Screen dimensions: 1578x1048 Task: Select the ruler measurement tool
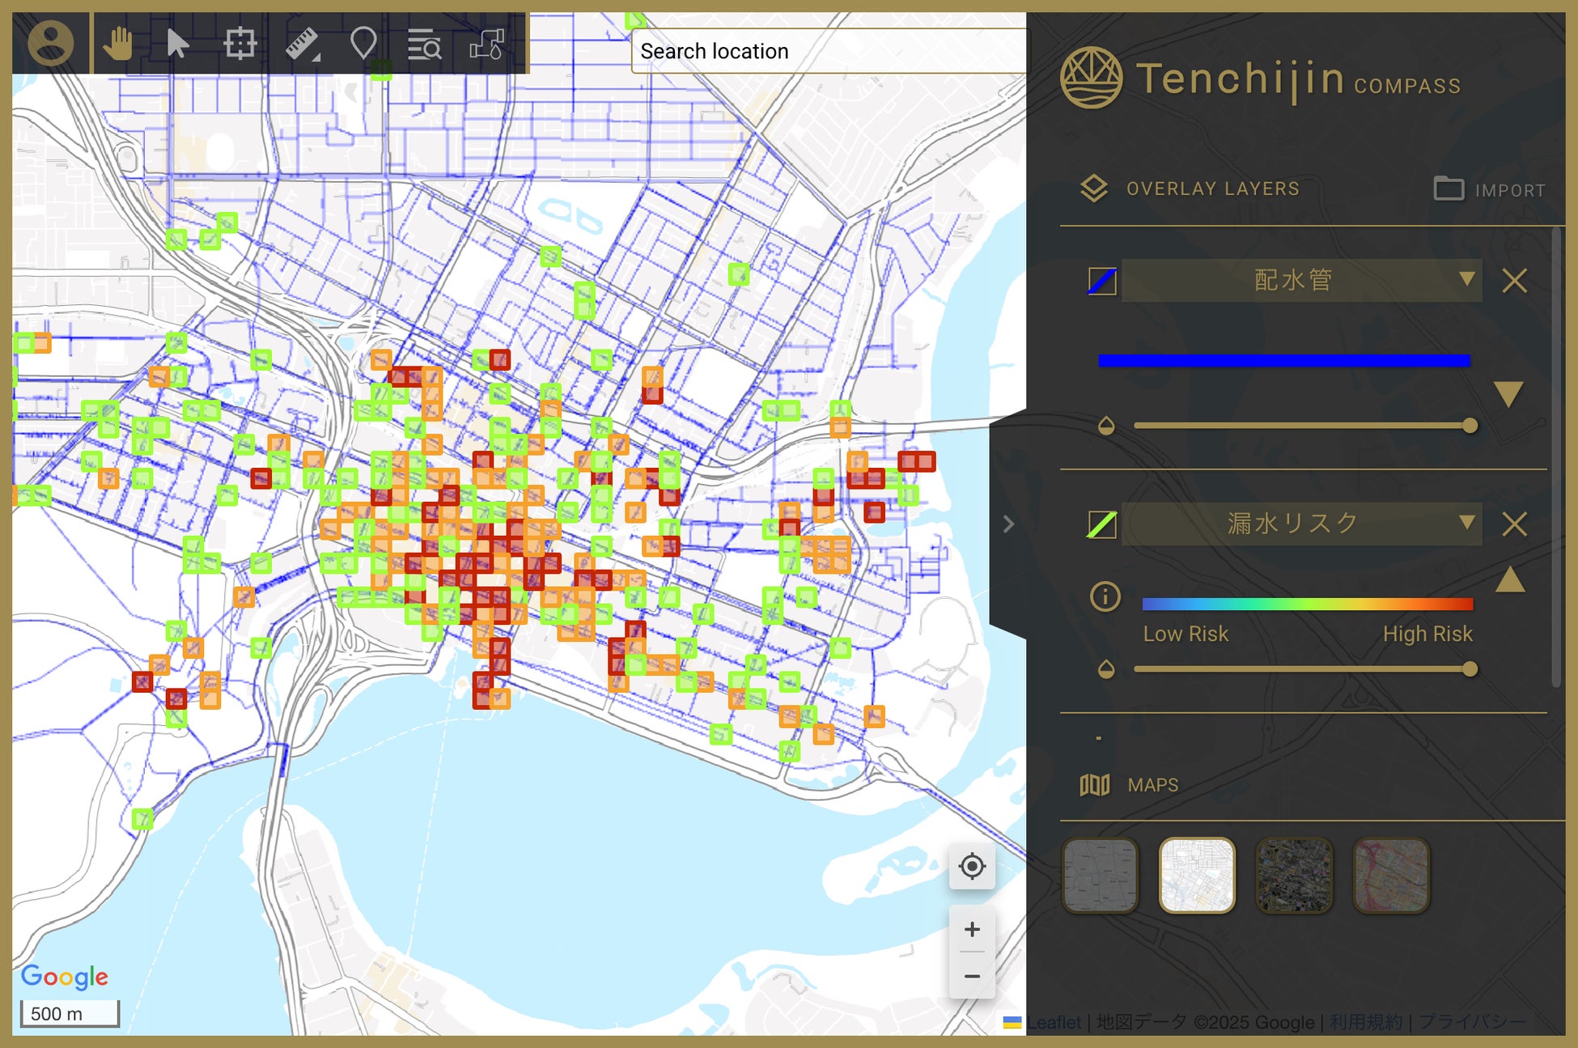tap(303, 44)
